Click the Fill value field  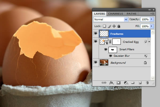145,26
